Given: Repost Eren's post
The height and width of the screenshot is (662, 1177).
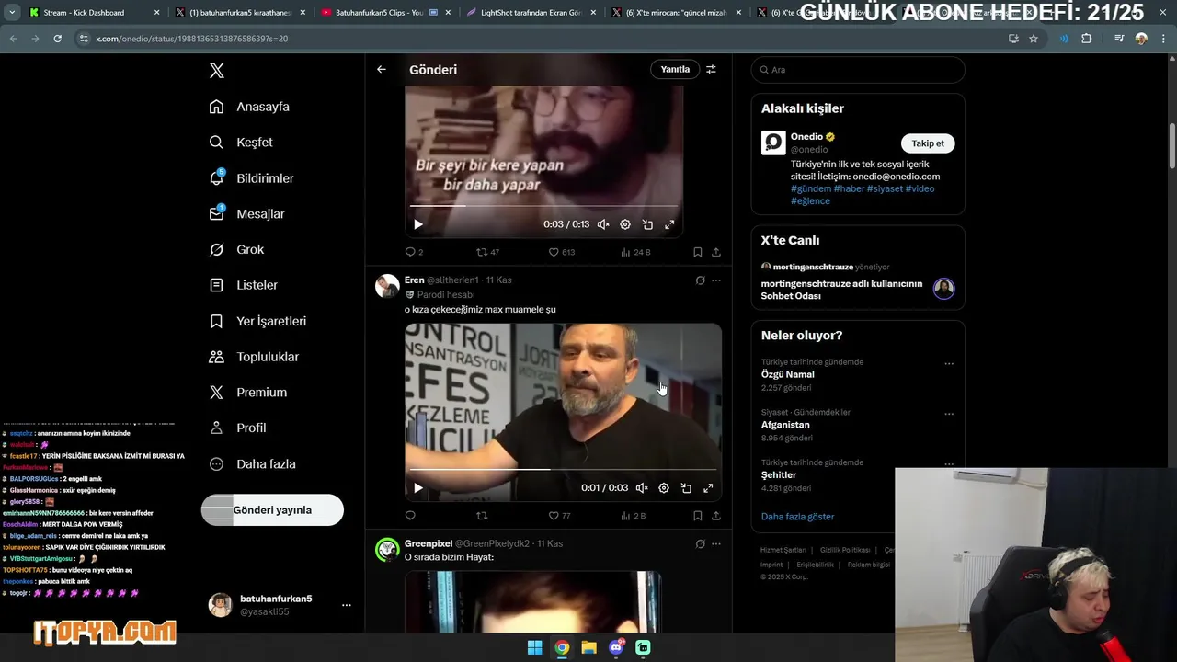Looking at the screenshot, I should pos(481,516).
